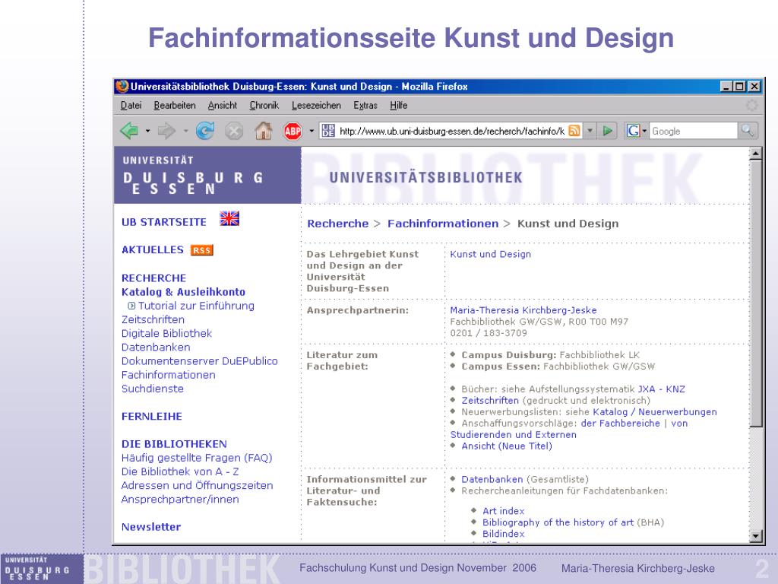The width and height of the screenshot is (778, 584).
Task: Click the page scrollbar up arrow
Action: click(x=756, y=153)
